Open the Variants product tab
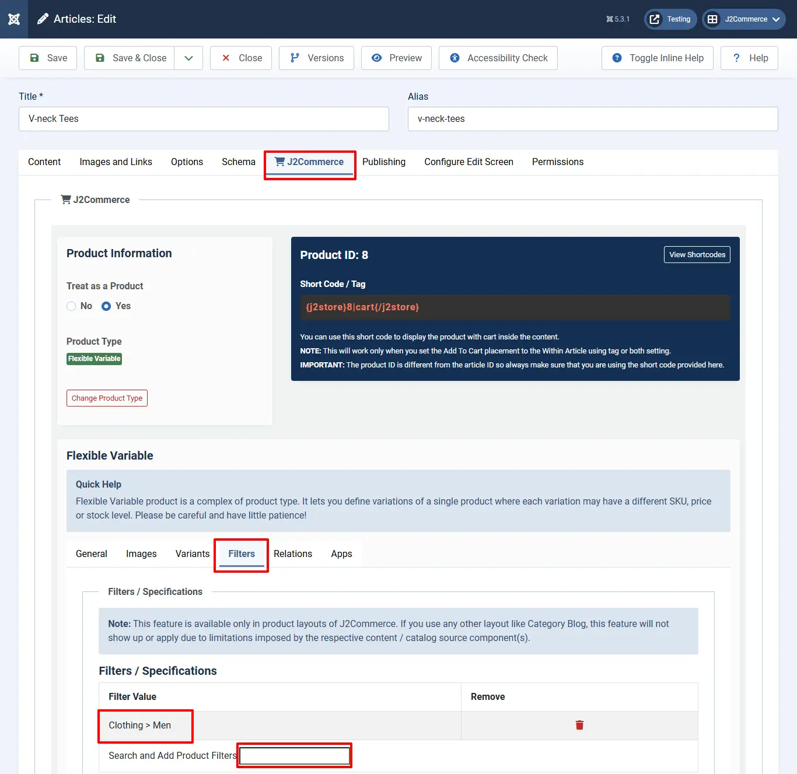 193,554
